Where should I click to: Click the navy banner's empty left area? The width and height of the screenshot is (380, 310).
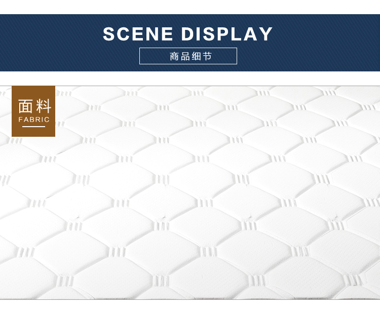49,43
